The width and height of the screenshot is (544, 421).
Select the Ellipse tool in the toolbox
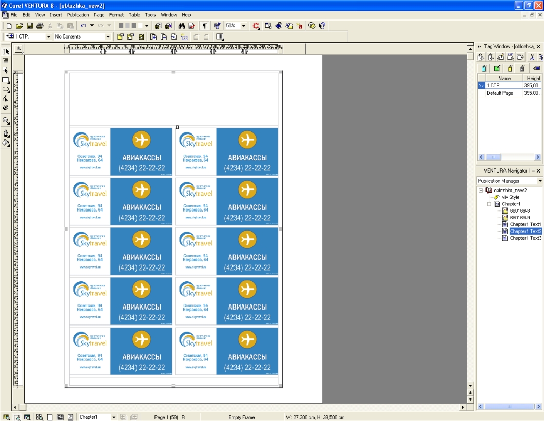[6, 89]
